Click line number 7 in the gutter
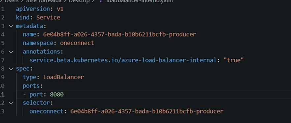 click(2, 60)
